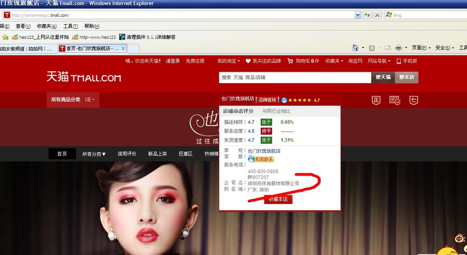
Task: Click the printer icon in command bar
Action: click(398, 48)
